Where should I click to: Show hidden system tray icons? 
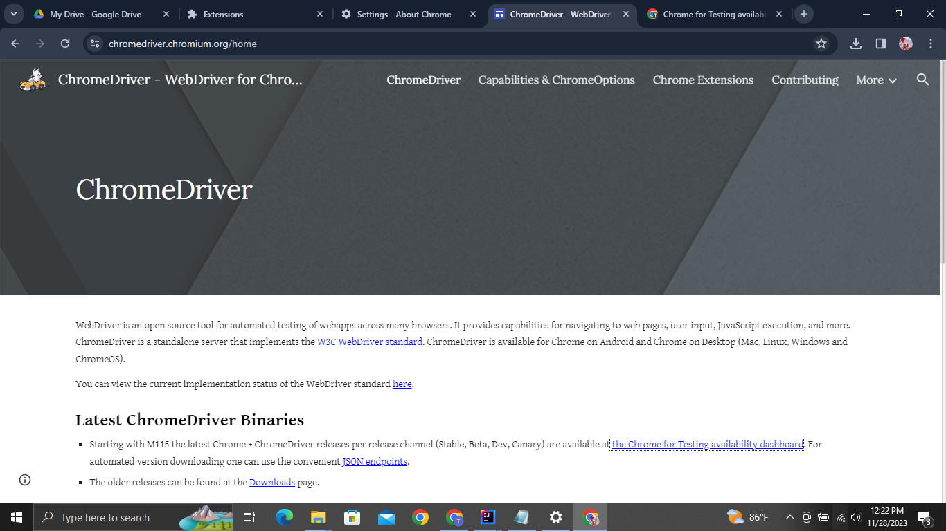[x=789, y=517]
